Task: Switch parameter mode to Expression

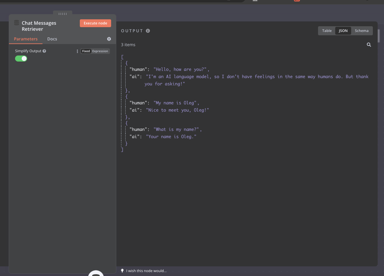Action: [100, 51]
